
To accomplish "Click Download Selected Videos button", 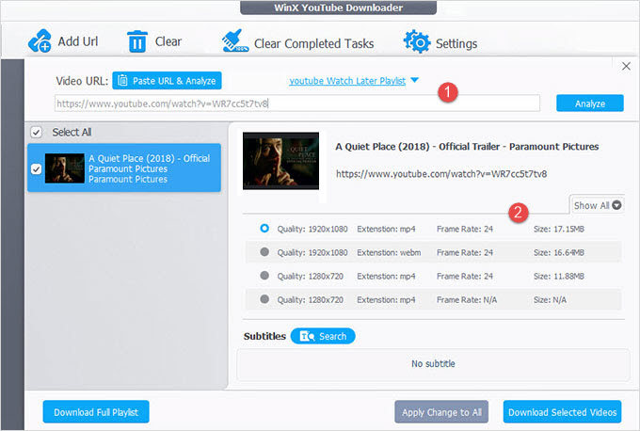I will (563, 412).
